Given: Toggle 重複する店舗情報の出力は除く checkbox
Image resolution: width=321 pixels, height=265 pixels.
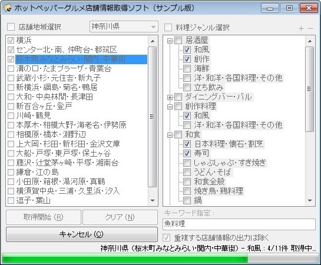Looking at the screenshot, I should (166, 238).
